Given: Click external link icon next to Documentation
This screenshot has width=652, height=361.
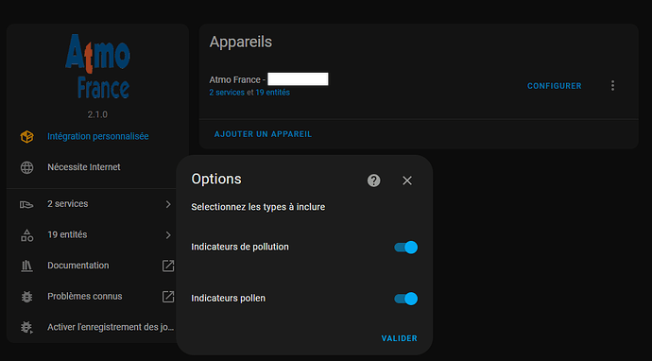Looking at the screenshot, I should click(168, 266).
